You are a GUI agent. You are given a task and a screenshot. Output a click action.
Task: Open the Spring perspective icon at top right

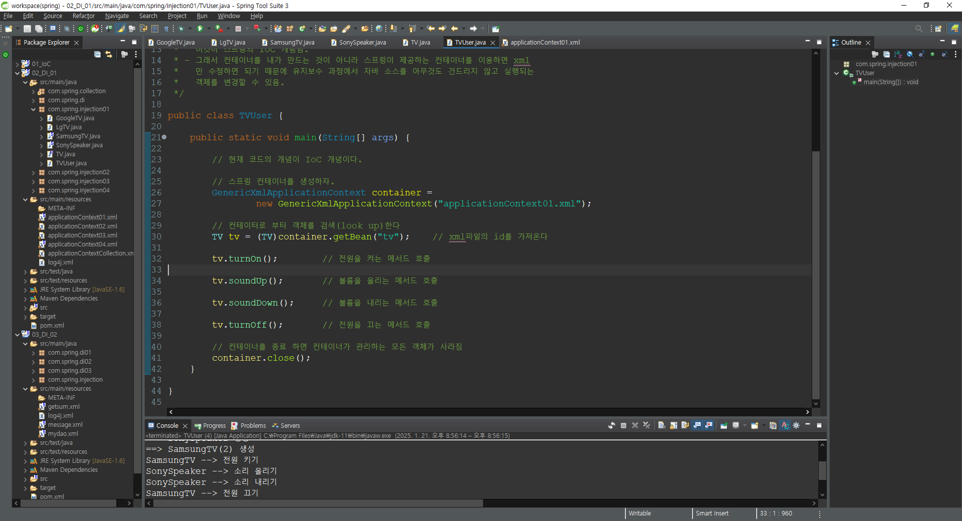click(955, 29)
